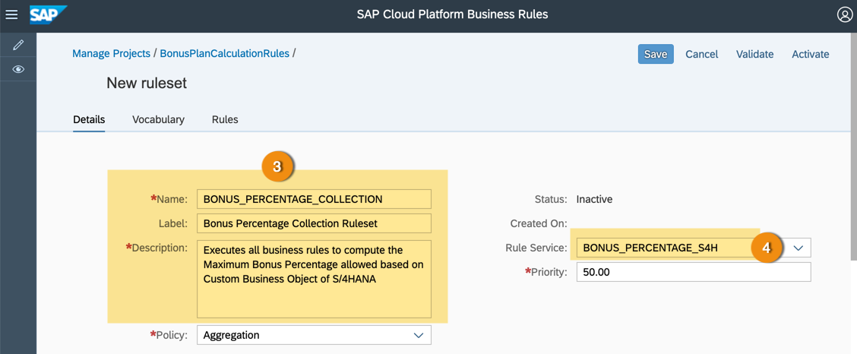Select the Details tab
857x354 pixels.
(89, 119)
